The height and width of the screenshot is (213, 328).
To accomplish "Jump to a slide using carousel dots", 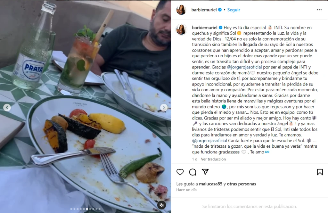I will click(85, 209).
